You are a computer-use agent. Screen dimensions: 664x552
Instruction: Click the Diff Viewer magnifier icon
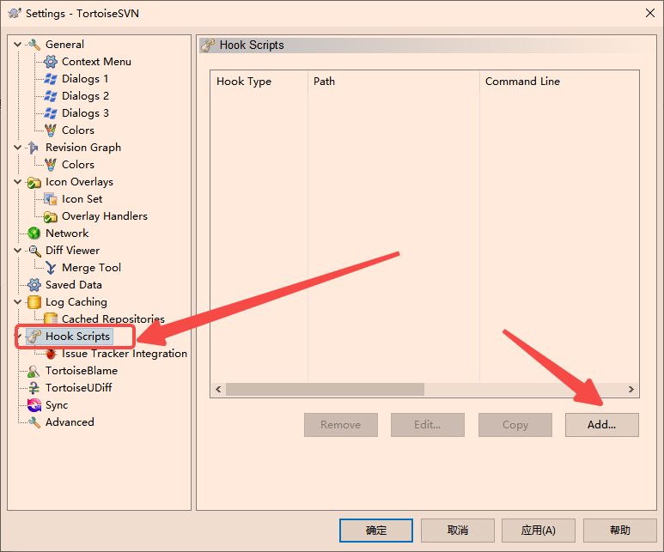click(x=34, y=251)
